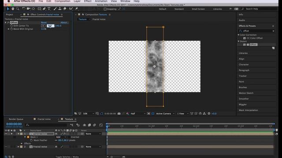The image size is (282, 158).
Task: Toggle the shy layers hide button
Action: [84, 125]
